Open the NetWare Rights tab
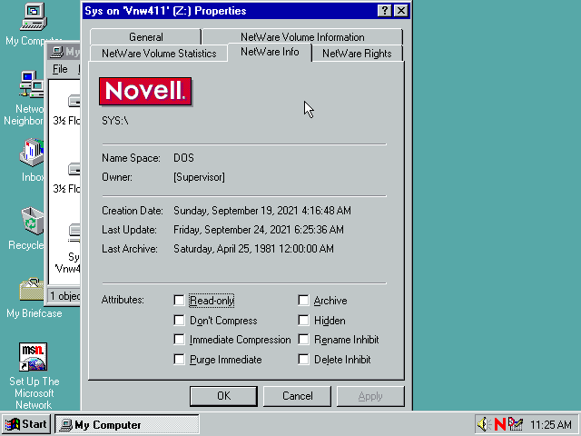 click(x=357, y=54)
